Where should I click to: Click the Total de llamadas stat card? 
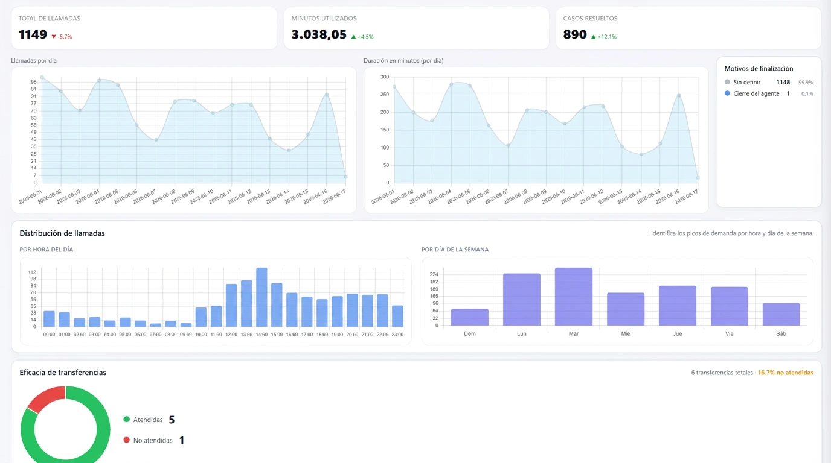(x=144, y=28)
